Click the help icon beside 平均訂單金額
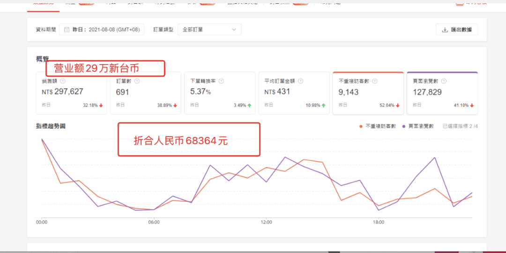The height and width of the screenshot is (253, 506). [300, 81]
